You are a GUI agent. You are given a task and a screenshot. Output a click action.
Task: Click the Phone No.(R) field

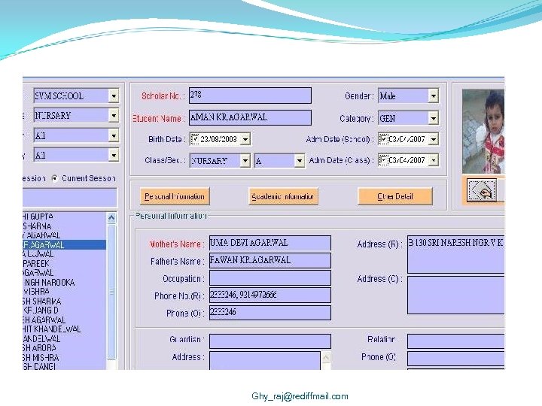pos(270,295)
